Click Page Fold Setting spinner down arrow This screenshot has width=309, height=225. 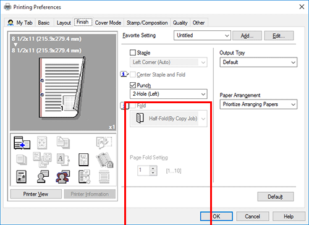point(153,173)
